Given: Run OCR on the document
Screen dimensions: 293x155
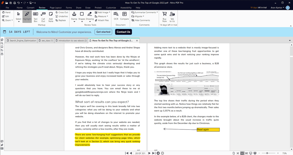Looking at the screenshot, I should pos(116,16).
